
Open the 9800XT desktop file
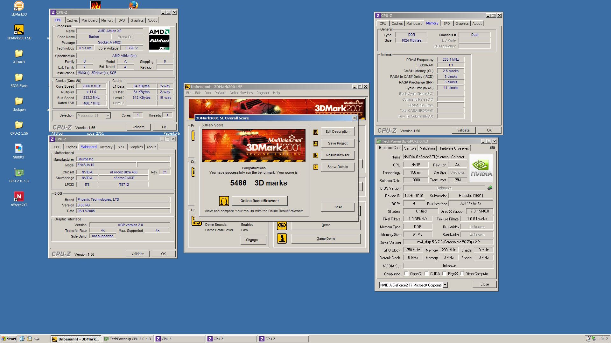tap(19, 151)
